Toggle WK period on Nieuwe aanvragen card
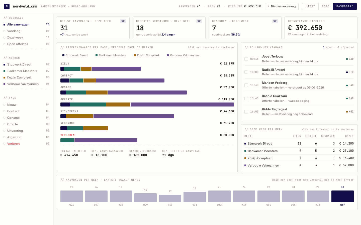Viewport: 361px width, 225px height. pos(123,21)
